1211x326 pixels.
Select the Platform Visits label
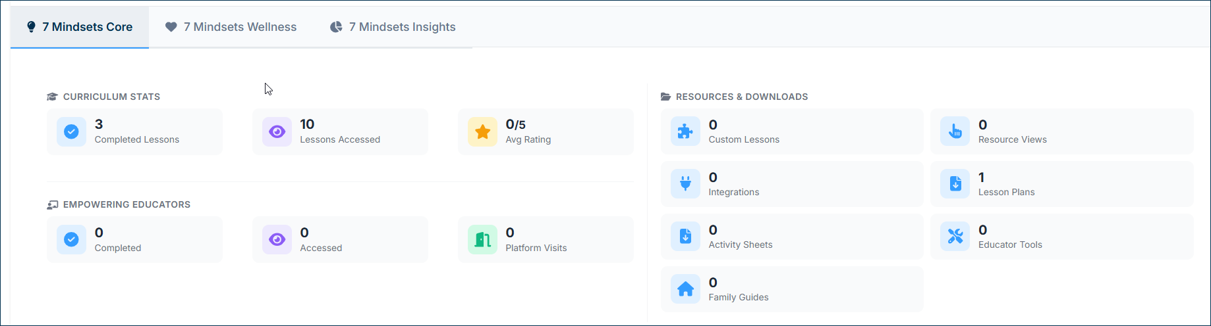point(536,248)
